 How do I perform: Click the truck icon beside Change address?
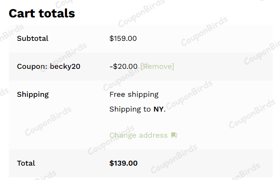click(x=174, y=135)
